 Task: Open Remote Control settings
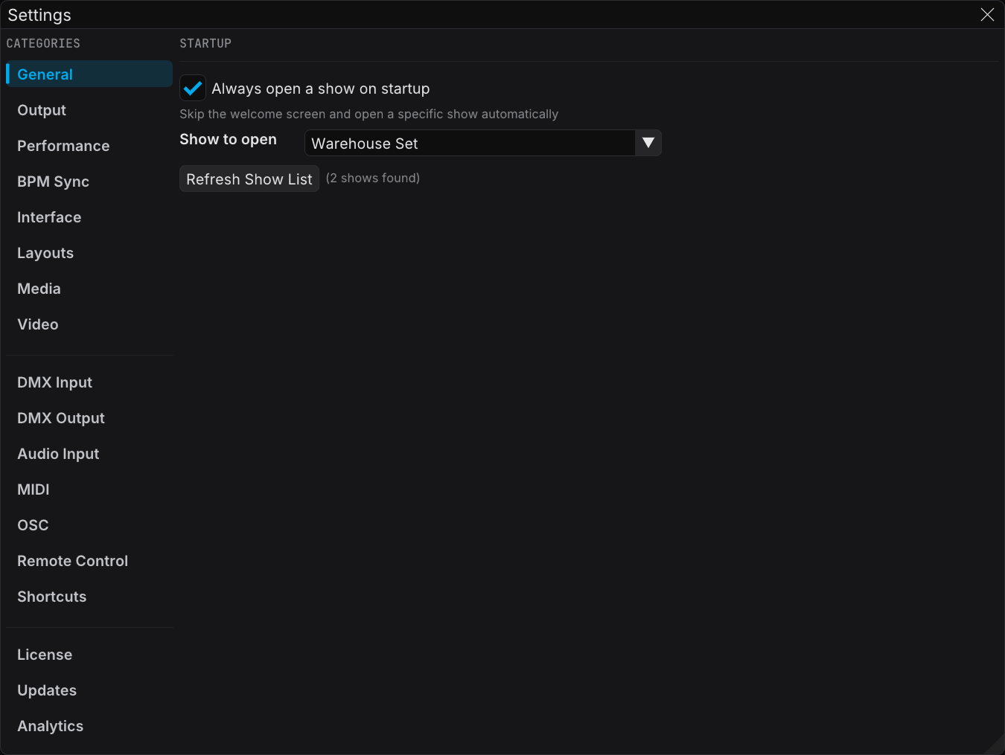coord(89,561)
